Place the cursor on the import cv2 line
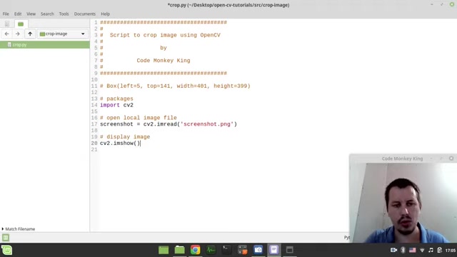Image resolution: width=457 pixels, height=257 pixels. tap(116, 105)
